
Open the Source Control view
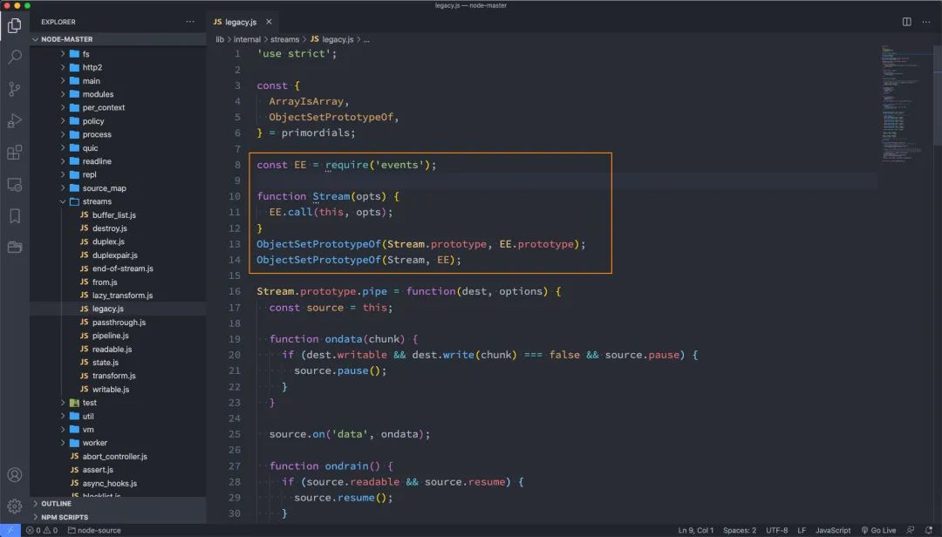[x=15, y=89]
